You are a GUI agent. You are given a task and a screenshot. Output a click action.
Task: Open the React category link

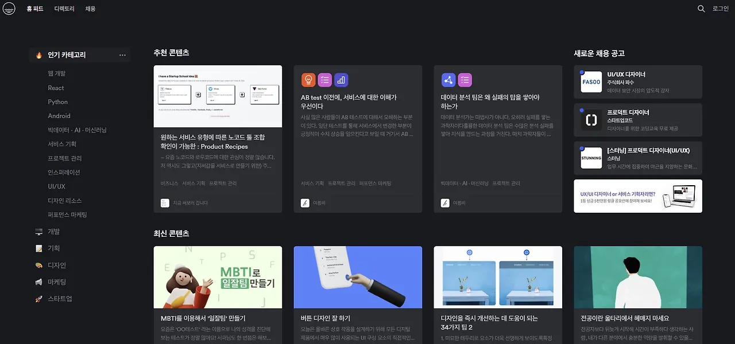[x=56, y=87]
